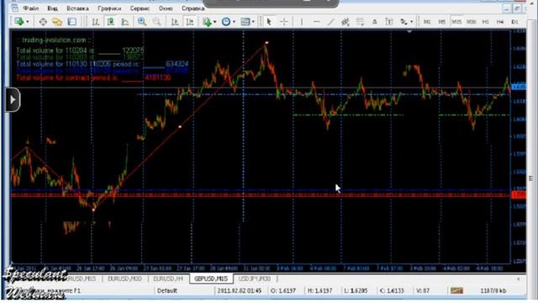538x303 pixels.
Task: Expand the Templates dropdown arrow
Action: pyautogui.click(x=253, y=22)
